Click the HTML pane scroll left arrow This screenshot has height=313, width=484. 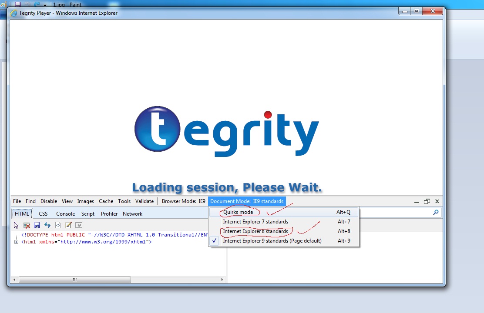(14, 280)
